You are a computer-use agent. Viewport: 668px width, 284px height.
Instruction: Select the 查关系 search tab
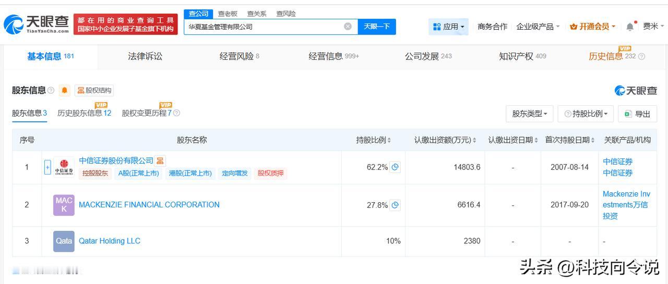(x=257, y=14)
